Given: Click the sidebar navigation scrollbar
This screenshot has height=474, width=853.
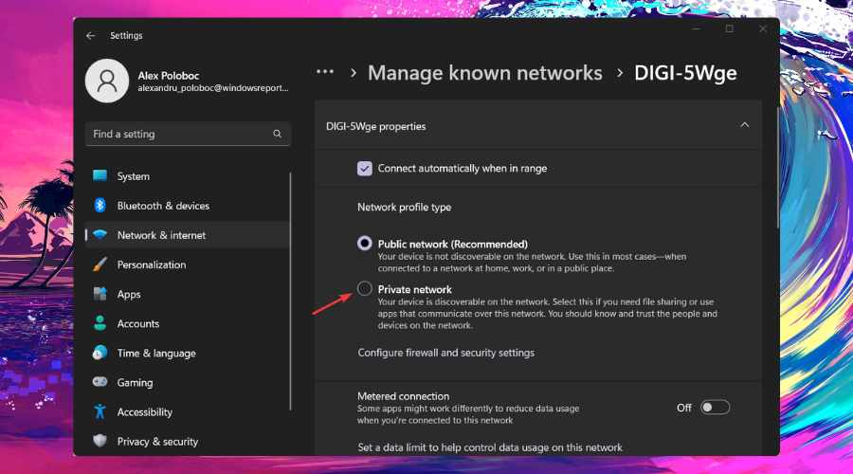Looking at the screenshot, I should (291, 291).
